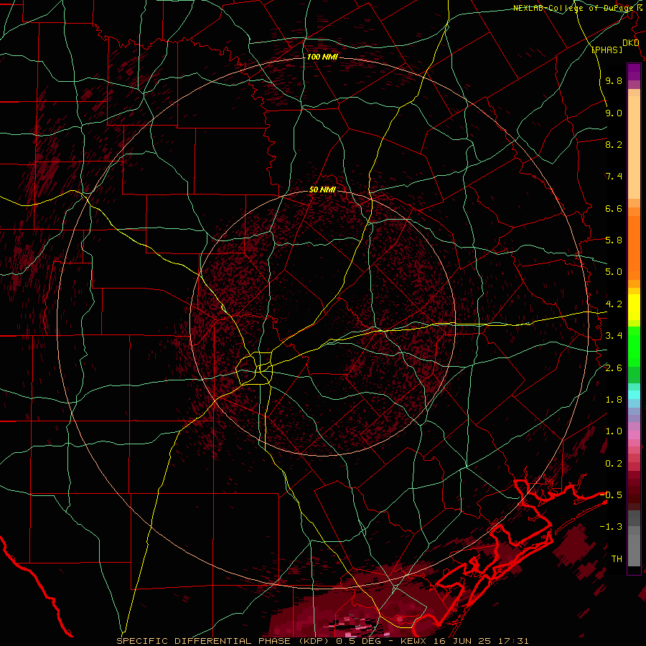Click the 5.0 scale value
The image size is (646, 646).
614,272
